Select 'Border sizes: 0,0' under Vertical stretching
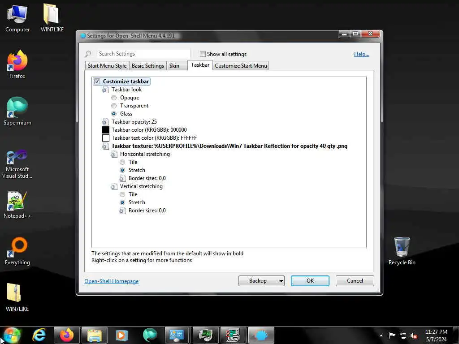The width and height of the screenshot is (459, 344). pos(147,211)
